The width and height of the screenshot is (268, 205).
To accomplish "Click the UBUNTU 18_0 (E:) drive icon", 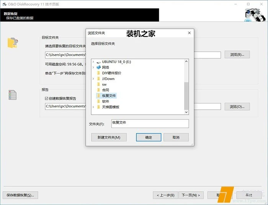I will pos(99,62).
